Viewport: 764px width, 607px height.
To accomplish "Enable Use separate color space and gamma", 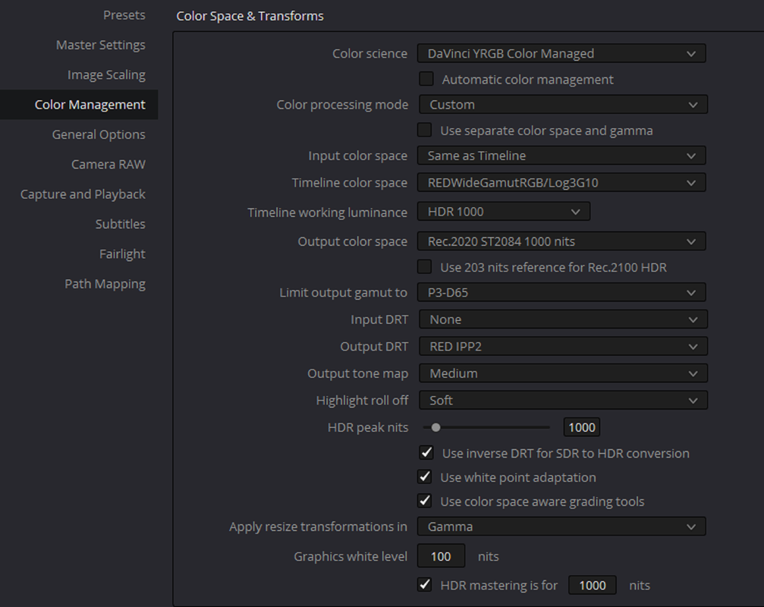I will coord(424,130).
